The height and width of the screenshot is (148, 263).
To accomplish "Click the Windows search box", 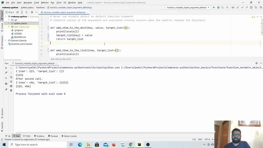I will (x=38, y=145).
